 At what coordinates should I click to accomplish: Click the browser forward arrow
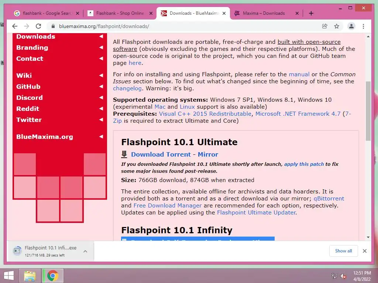tap(27, 26)
